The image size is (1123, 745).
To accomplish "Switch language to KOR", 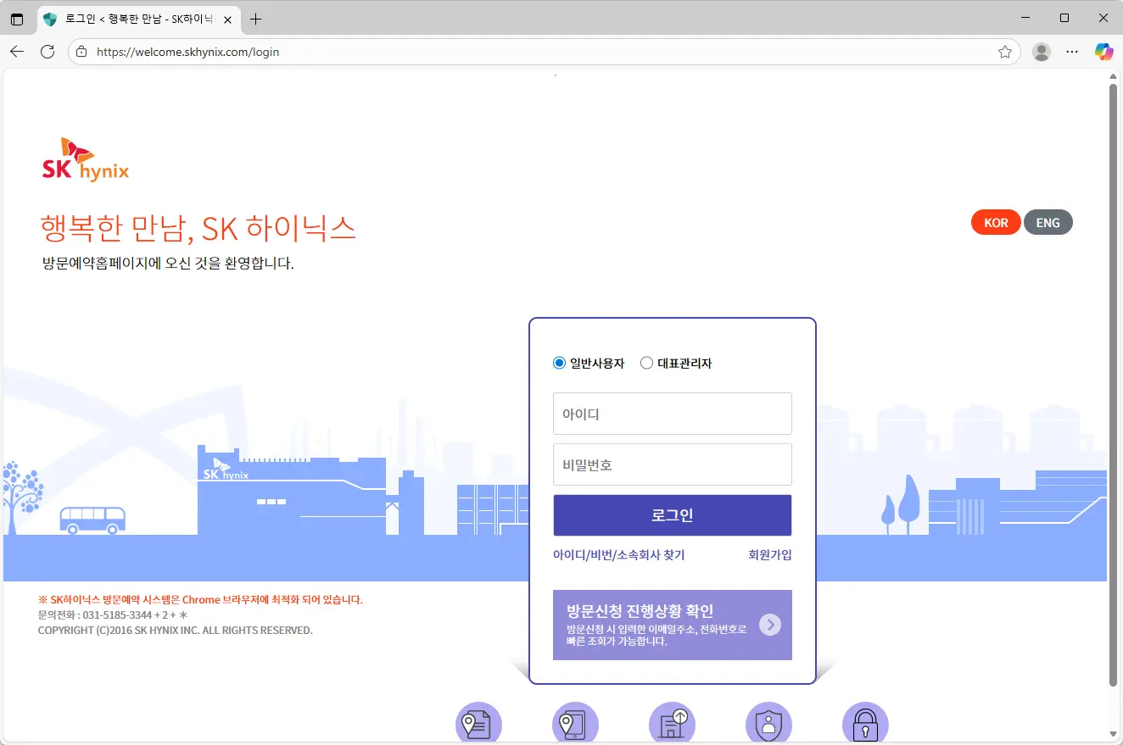I will [996, 223].
